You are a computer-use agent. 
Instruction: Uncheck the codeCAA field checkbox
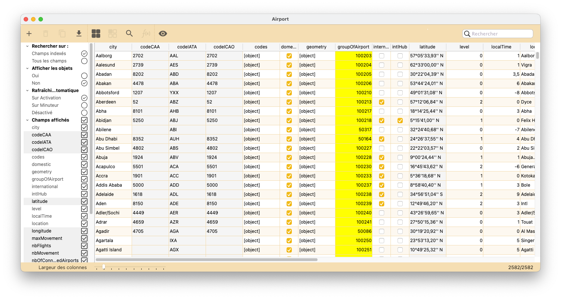(84, 135)
